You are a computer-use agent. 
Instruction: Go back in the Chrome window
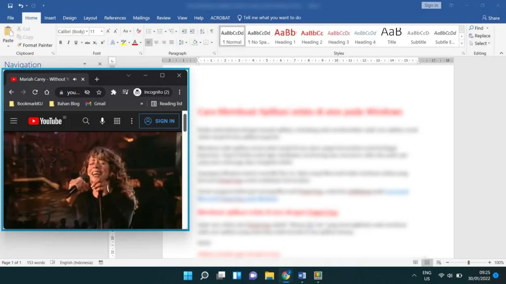(x=12, y=92)
